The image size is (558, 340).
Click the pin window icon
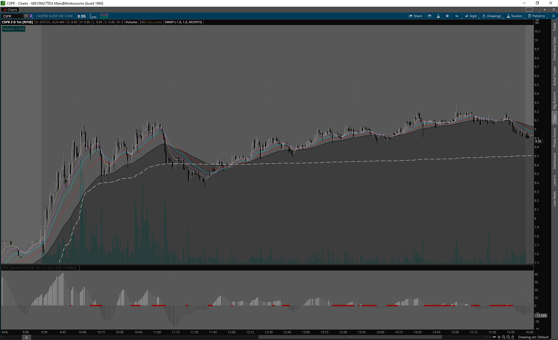545,10
